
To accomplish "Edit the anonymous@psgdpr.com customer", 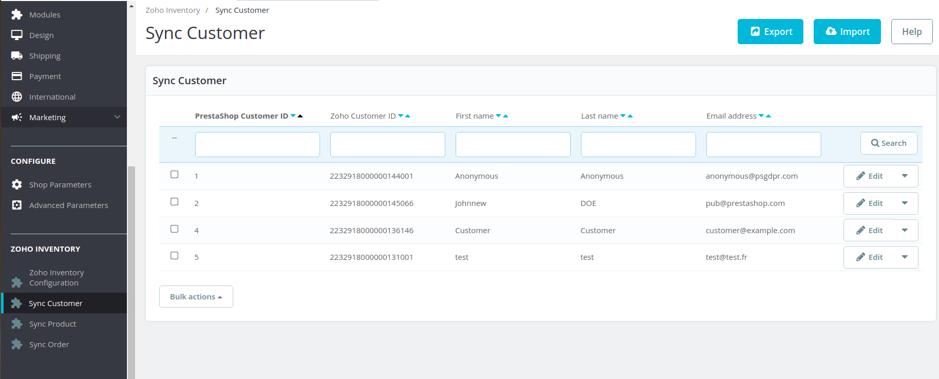I will tap(870, 176).
